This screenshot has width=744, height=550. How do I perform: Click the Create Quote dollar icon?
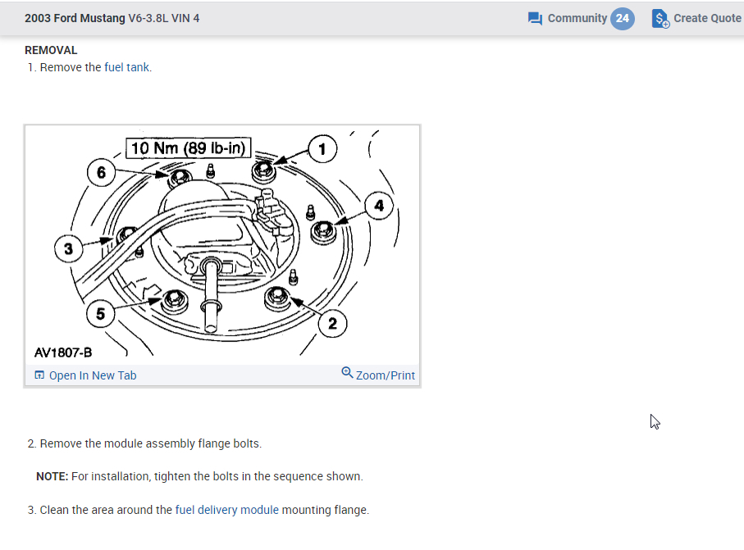pos(660,18)
